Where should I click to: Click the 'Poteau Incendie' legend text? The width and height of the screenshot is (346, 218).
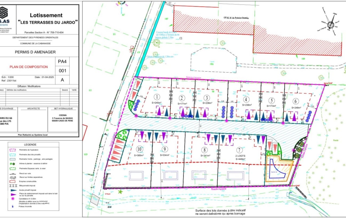[x=26, y=206]
